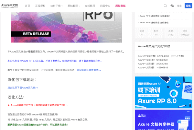This screenshot has height=130, width=194.
Task: Click the 汉化方法 heading
Action: [16, 97]
